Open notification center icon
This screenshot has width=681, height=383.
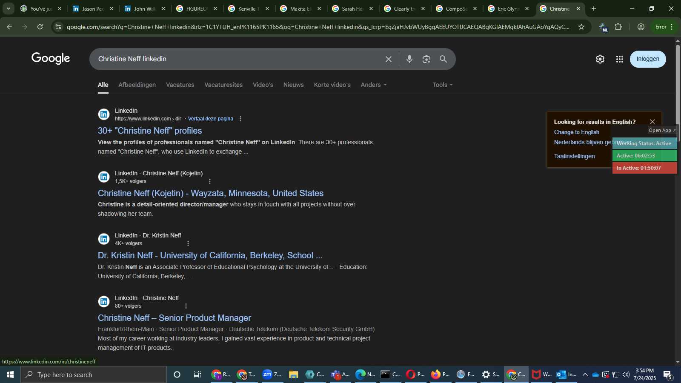(x=668, y=375)
